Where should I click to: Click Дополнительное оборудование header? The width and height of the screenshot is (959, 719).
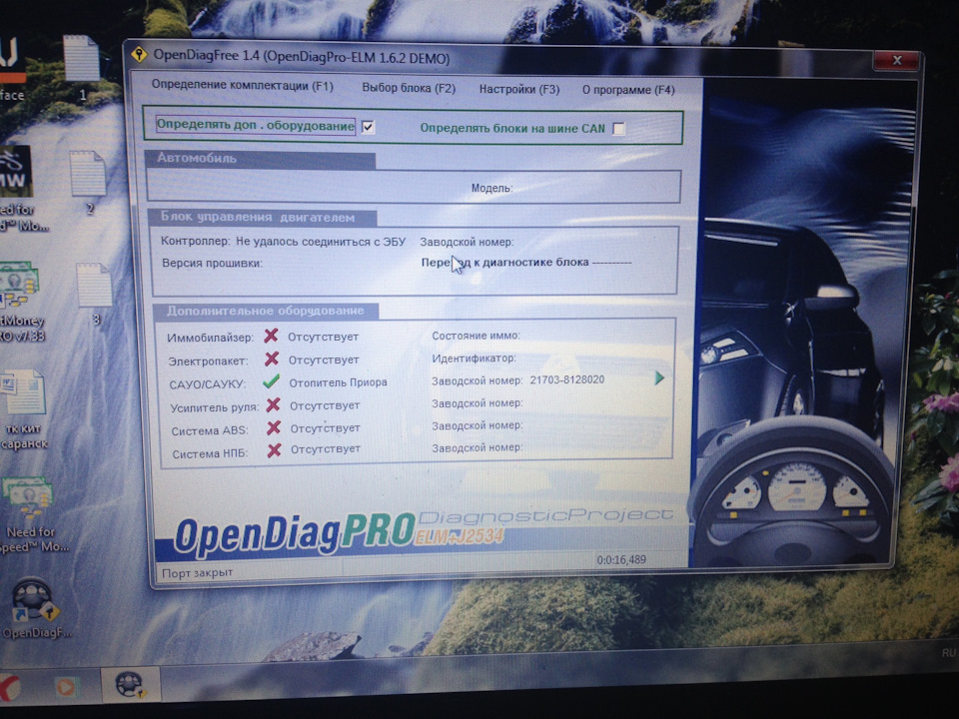(265, 311)
